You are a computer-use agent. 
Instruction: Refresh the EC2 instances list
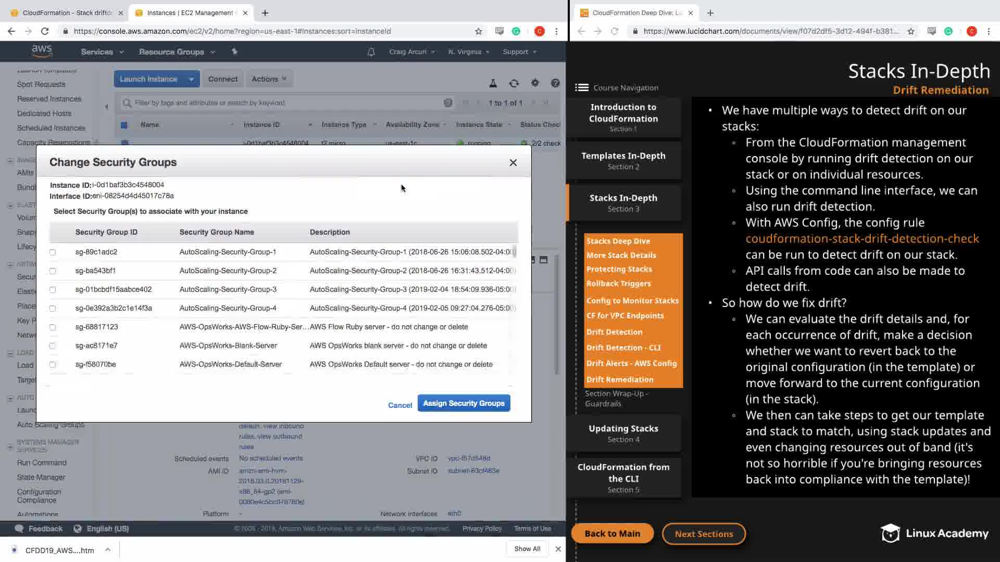coord(514,83)
